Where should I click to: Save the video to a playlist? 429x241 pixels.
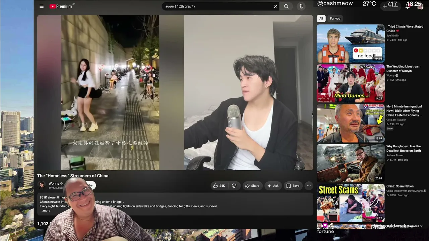pos(293,186)
